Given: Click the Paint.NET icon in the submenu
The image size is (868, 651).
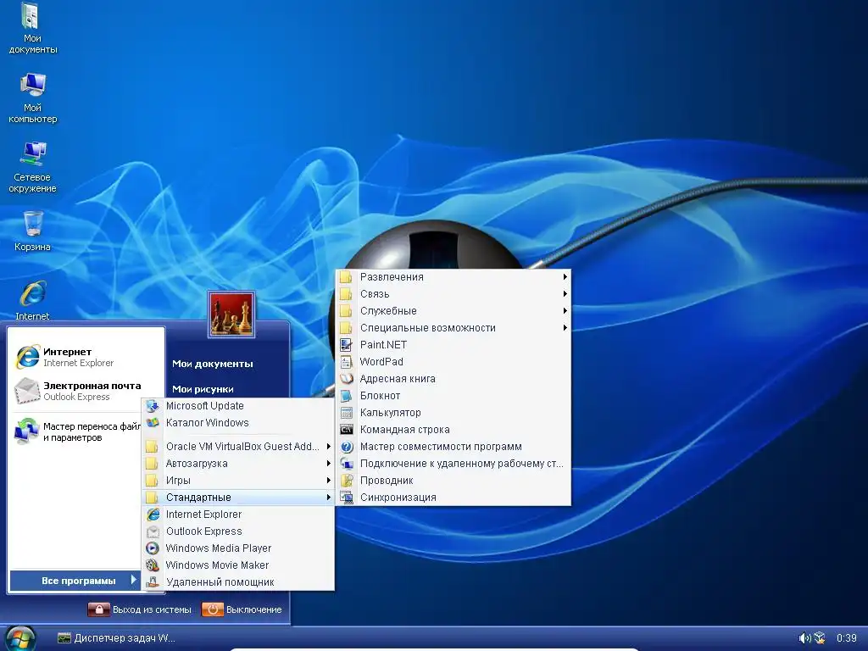Looking at the screenshot, I should 347,345.
